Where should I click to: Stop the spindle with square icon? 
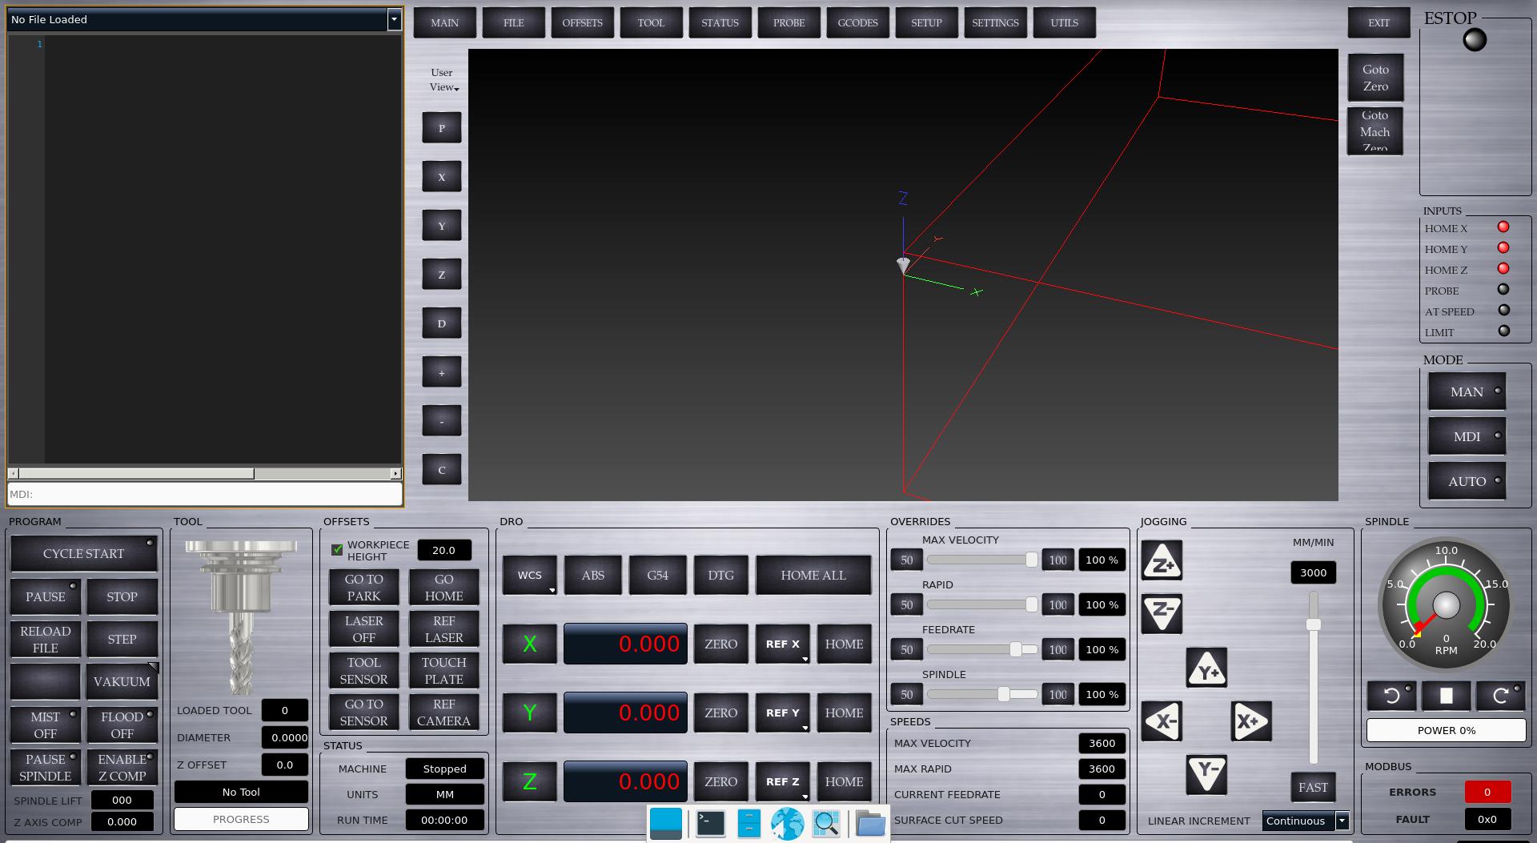click(x=1446, y=696)
